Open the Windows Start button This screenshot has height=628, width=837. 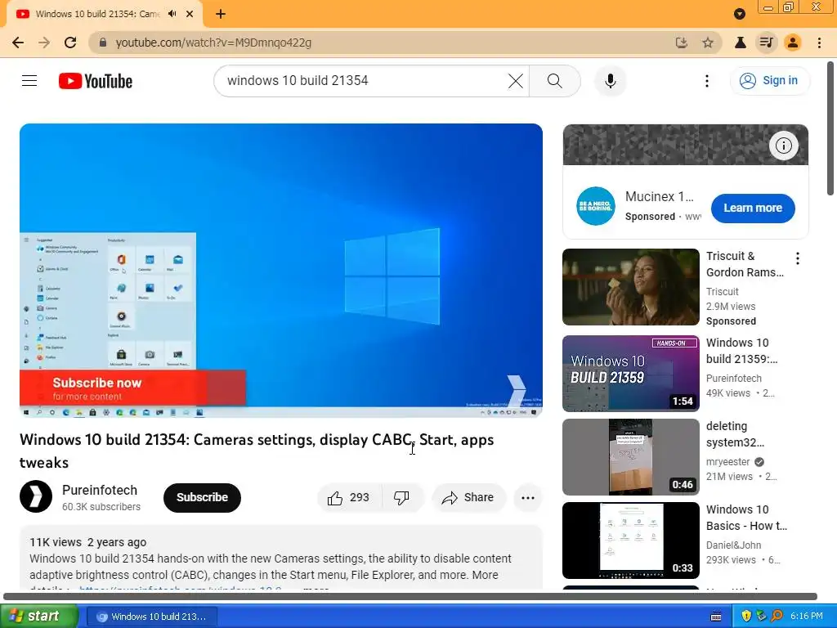click(x=39, y=617)
